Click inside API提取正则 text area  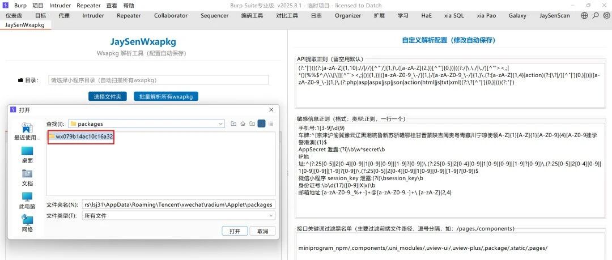pos(449,85)
